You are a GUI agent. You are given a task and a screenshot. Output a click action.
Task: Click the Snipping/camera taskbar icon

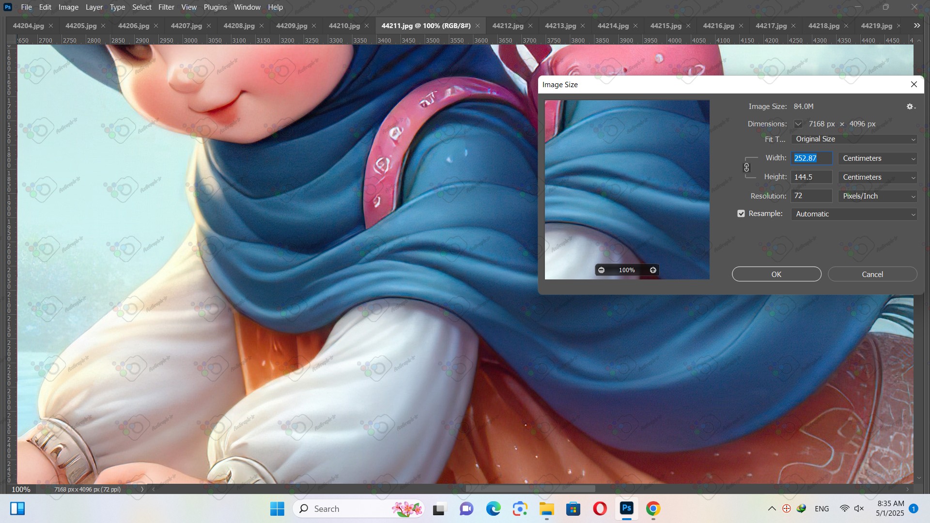520,508
